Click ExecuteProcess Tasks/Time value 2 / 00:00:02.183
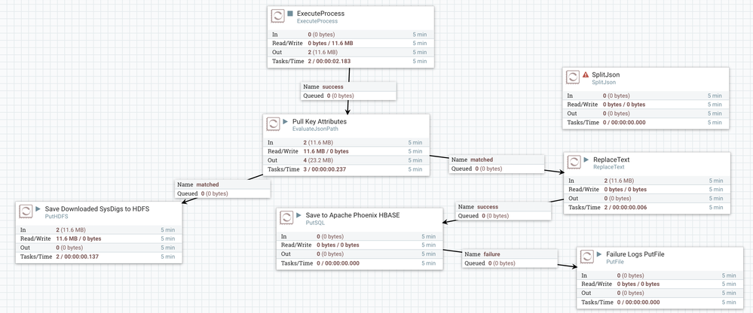Viewport: 753px width, 313px height. 329,61
